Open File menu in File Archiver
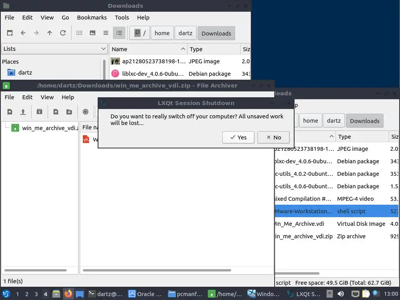 coord(9,97)
